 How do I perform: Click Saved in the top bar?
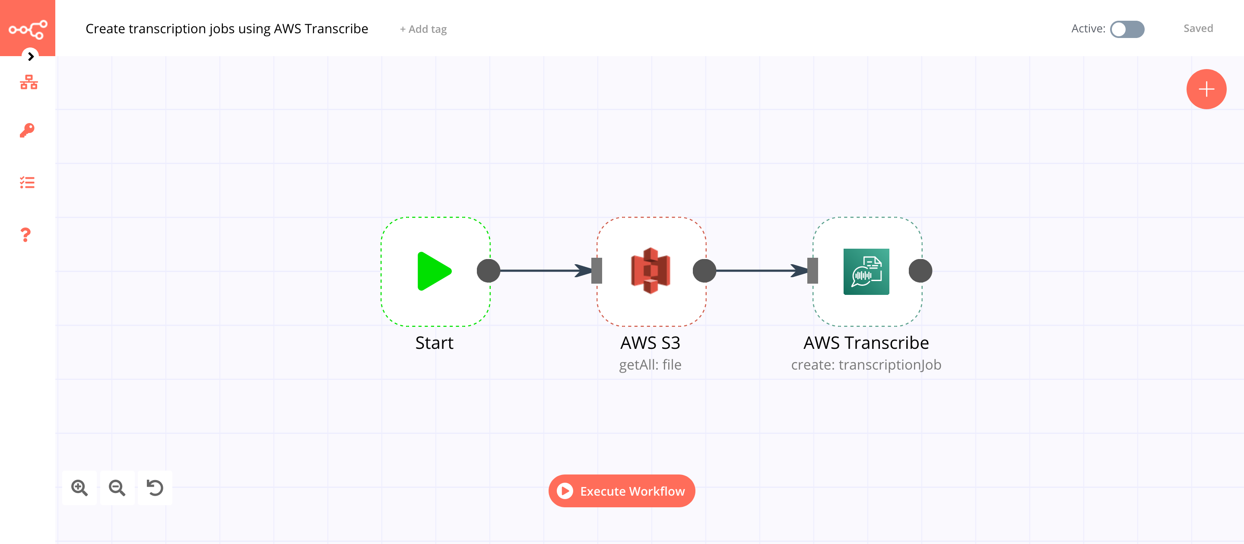pyautogui.click(x=1198, y=28)
